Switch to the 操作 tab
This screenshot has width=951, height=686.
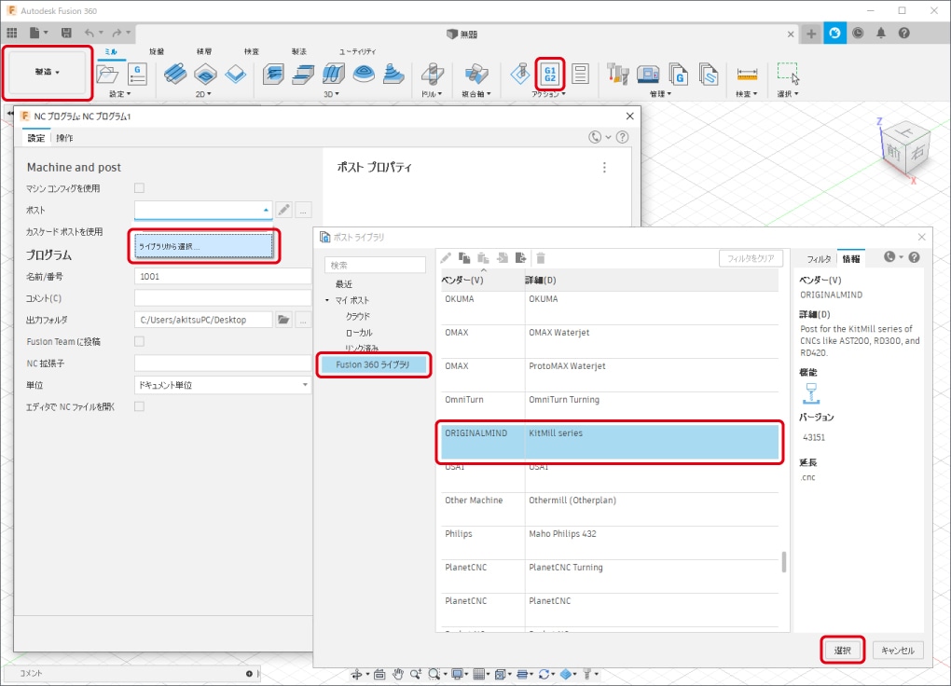click(64, 138)
